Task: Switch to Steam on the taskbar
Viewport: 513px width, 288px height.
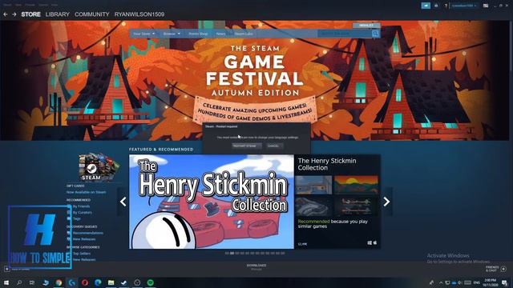Action: click(124, 282)
